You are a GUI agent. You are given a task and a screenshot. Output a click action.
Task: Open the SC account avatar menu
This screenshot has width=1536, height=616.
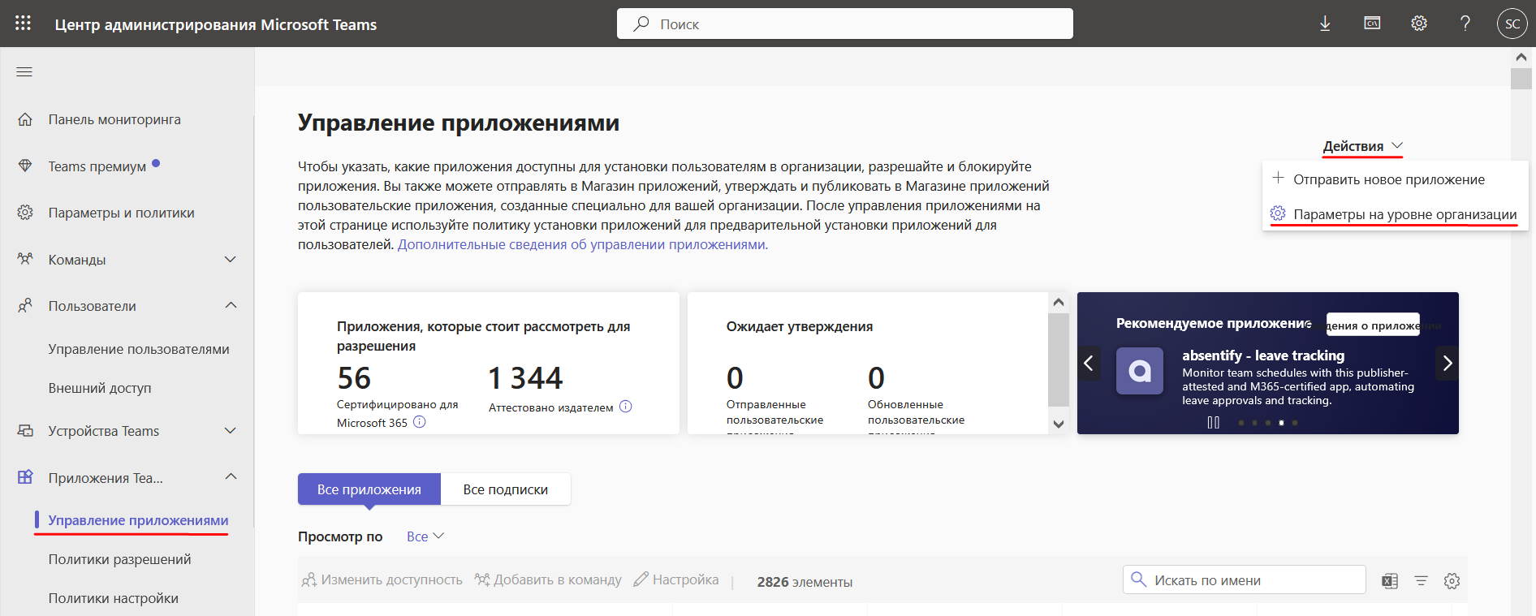pyautogui.click(x=1512, y=24)
